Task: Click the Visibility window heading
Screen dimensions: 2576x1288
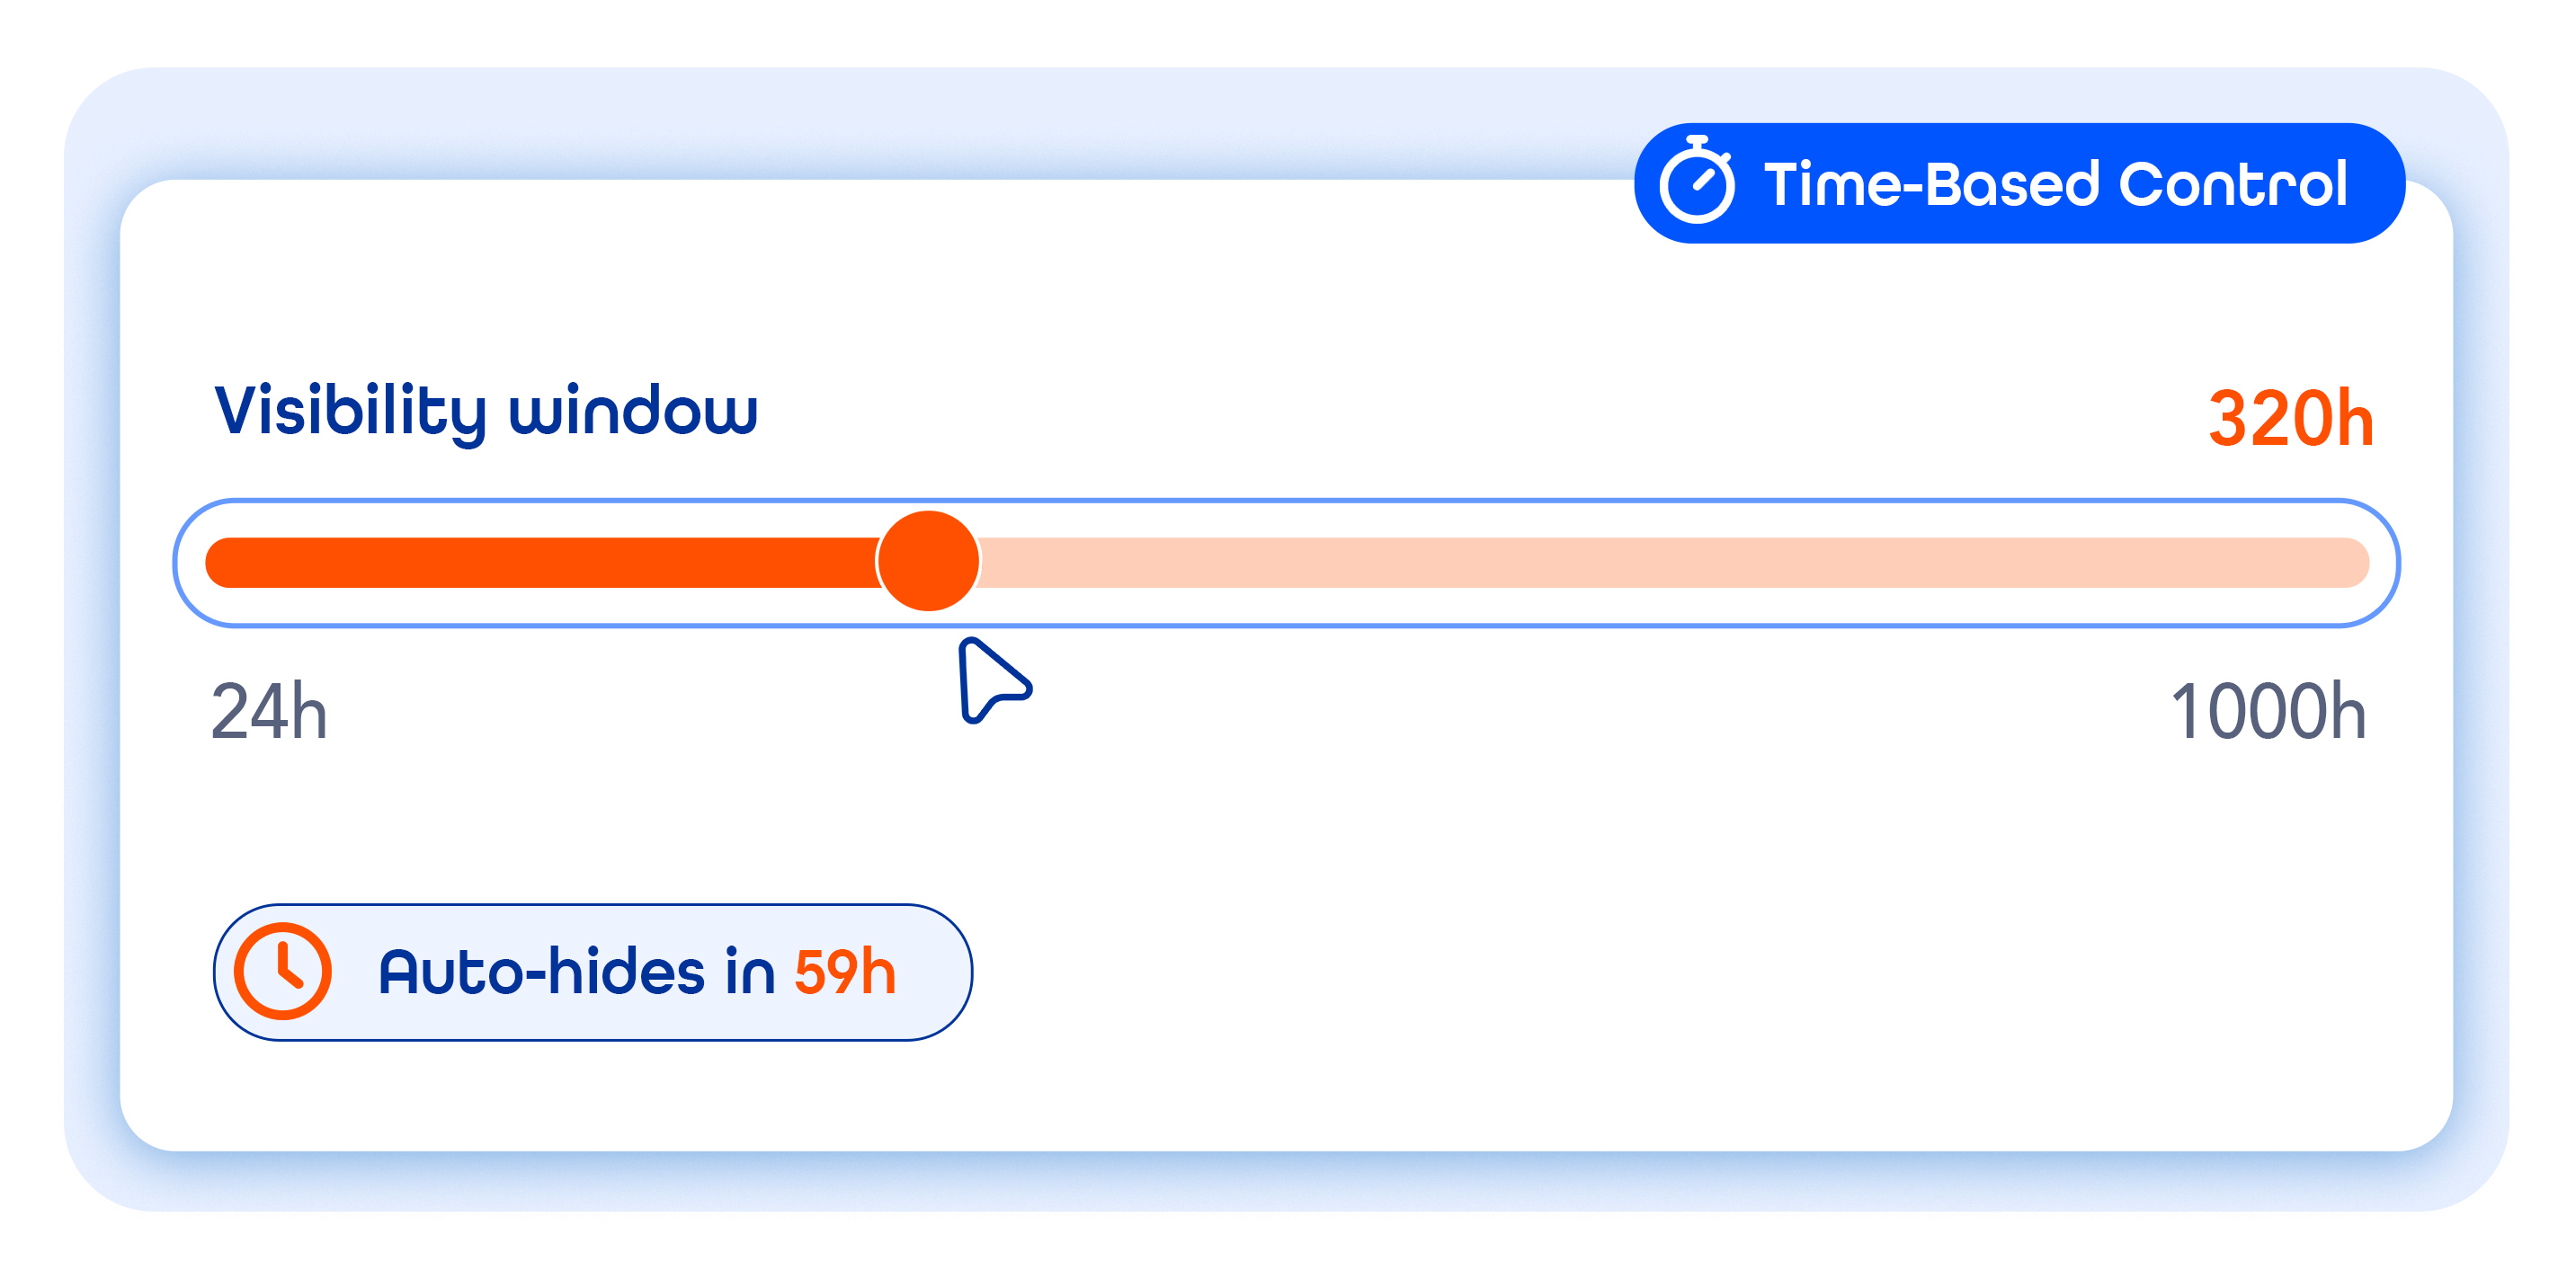Action: coord(486,411)
